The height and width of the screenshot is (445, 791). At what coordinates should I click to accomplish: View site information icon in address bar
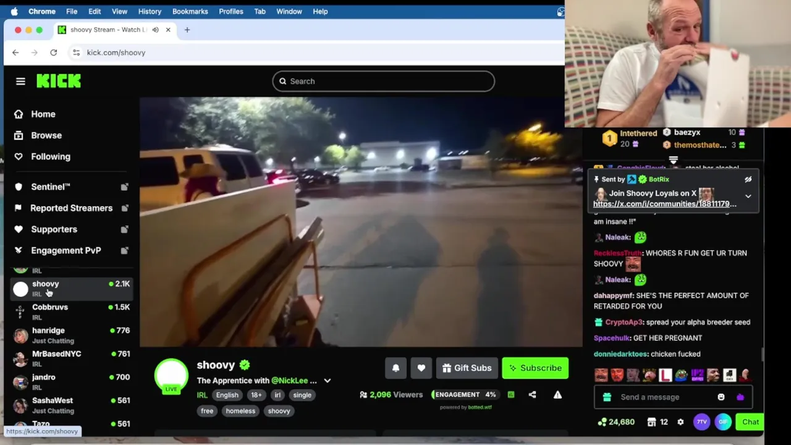tap(76, 53)
